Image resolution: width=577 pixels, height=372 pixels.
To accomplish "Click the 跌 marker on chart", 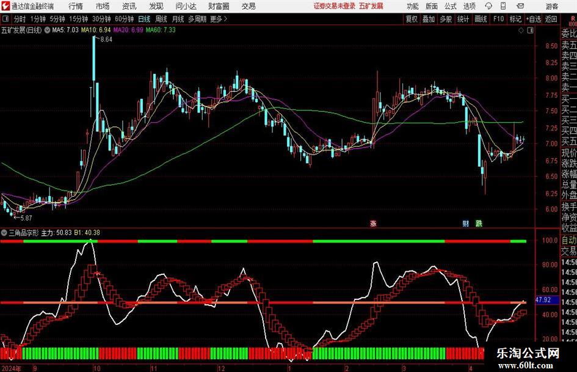I will click(479, 223).
